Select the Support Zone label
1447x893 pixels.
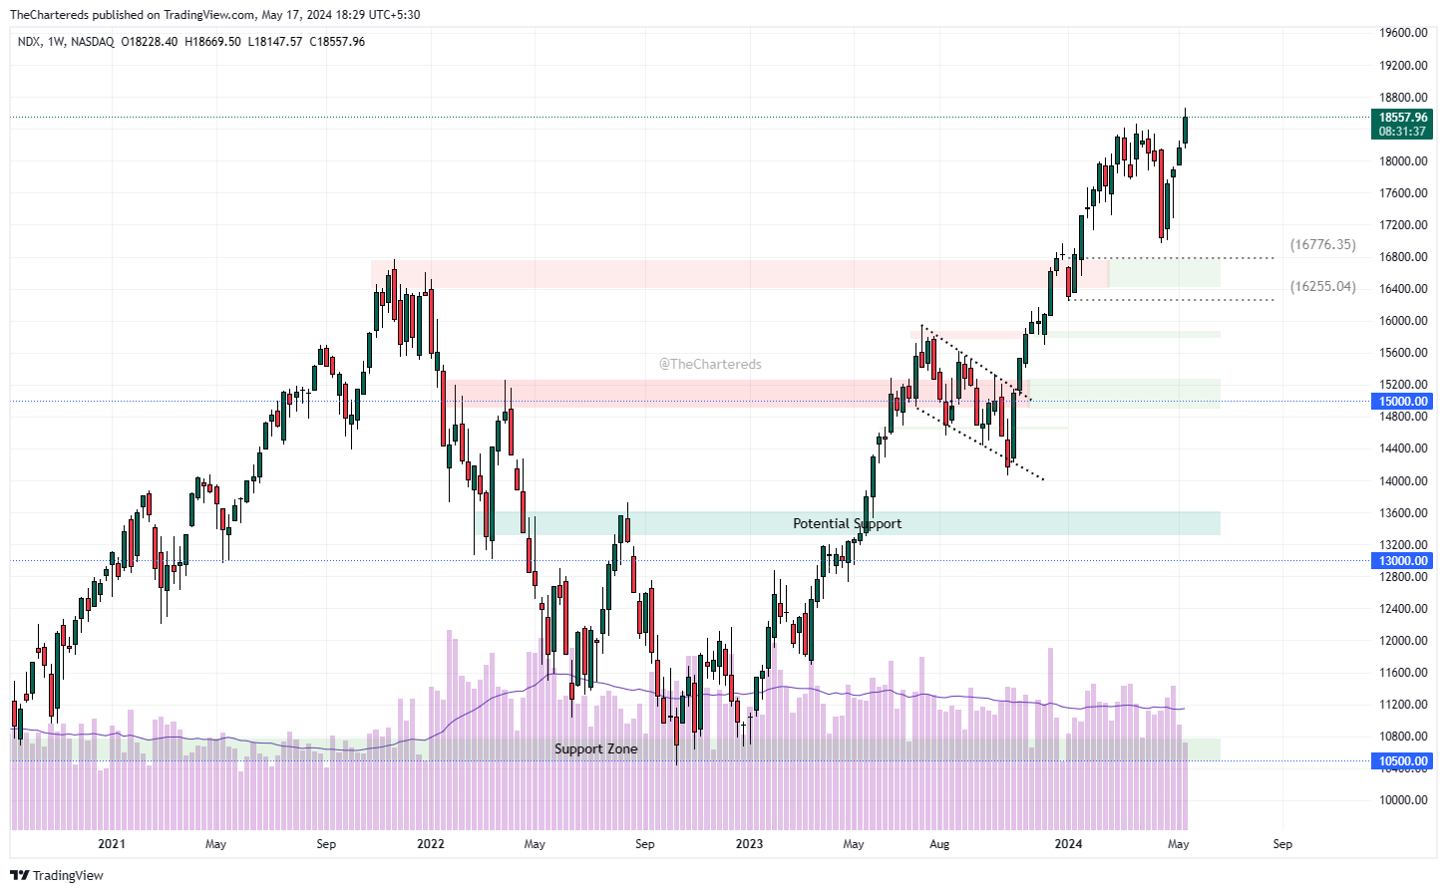(x=595, y=748)
